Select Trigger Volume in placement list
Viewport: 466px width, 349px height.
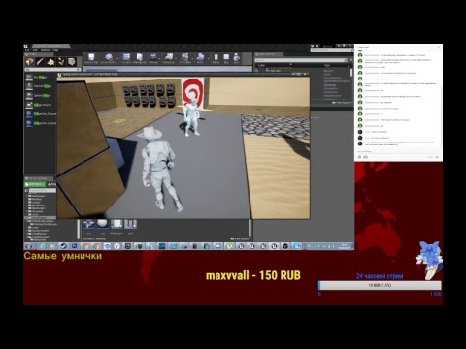41,105
